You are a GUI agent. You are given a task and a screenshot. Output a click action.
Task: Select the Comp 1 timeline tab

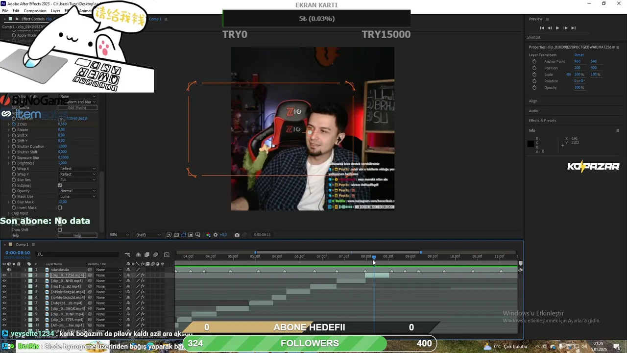[22, 245]
